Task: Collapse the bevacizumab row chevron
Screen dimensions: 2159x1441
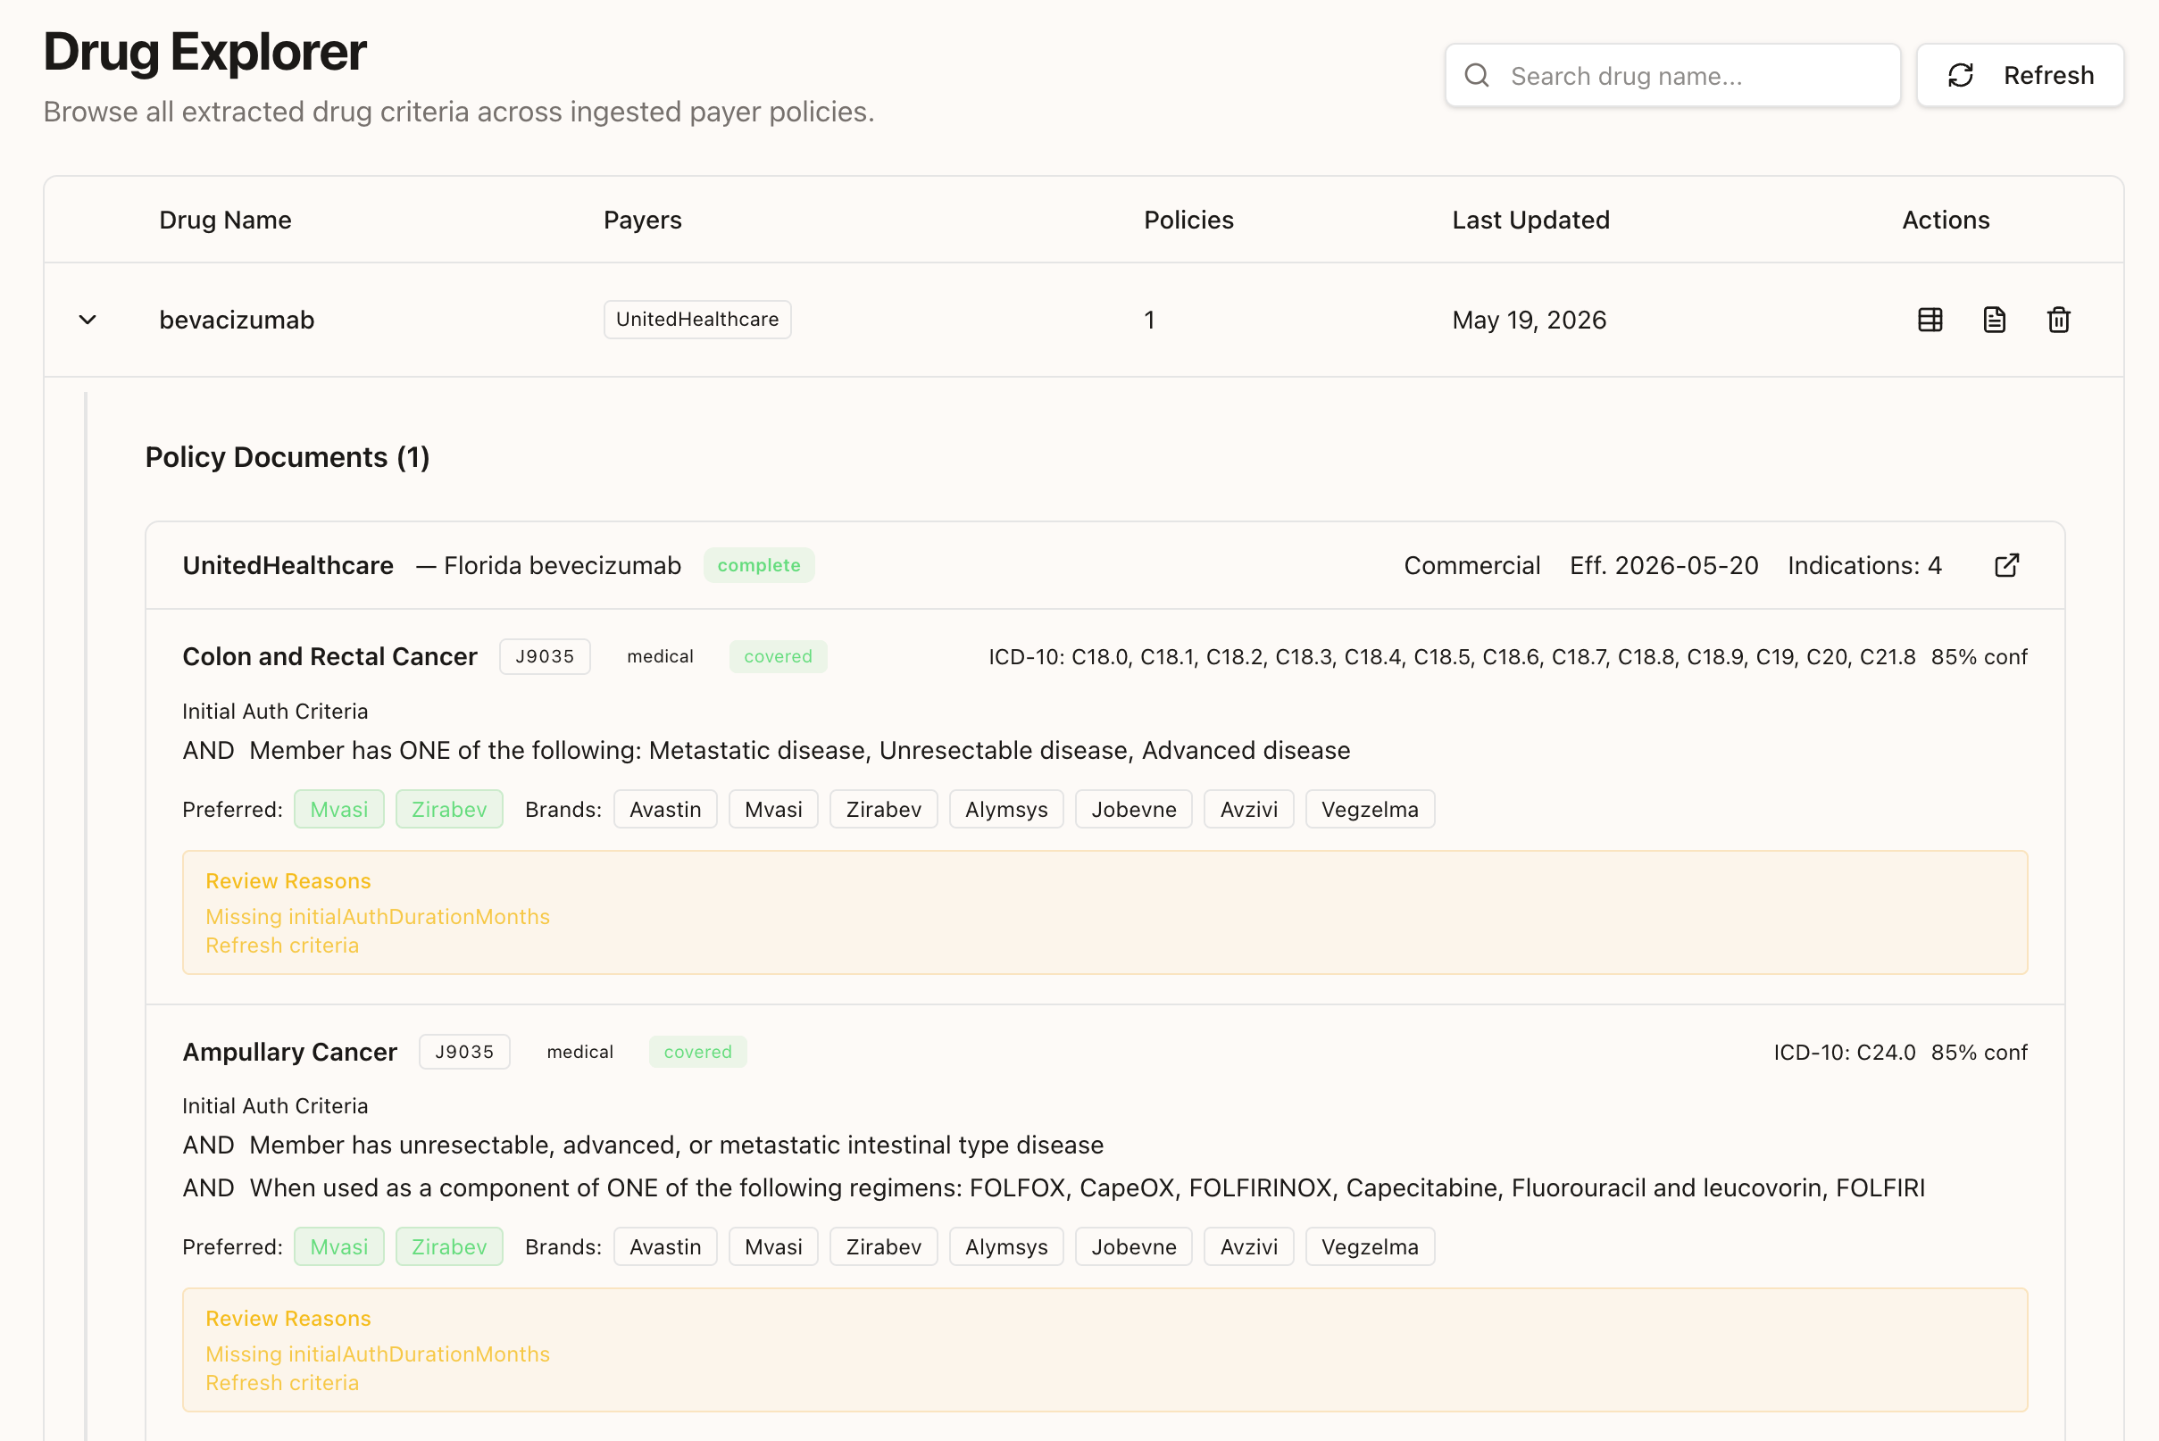Action: pyautogui.click(x=88, y=320)
